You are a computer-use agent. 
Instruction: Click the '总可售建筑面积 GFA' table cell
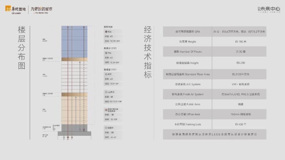[188, 32]
